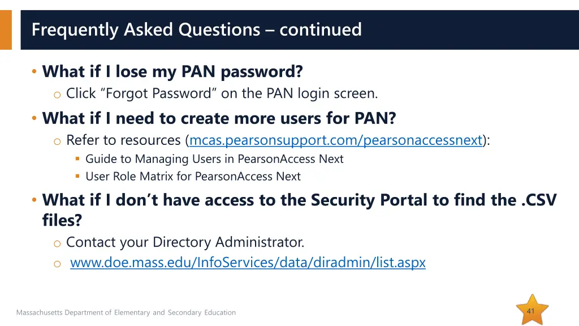Click the orange bullet before the create users question
Screen dimensions: 579x326
[34, 118]
